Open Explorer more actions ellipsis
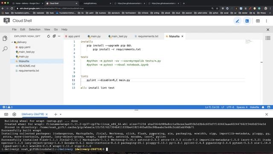This screenshot has width=273, height=154. 59,36
